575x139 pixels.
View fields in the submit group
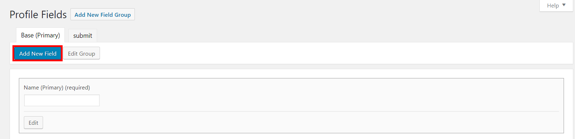coord(83,36)
